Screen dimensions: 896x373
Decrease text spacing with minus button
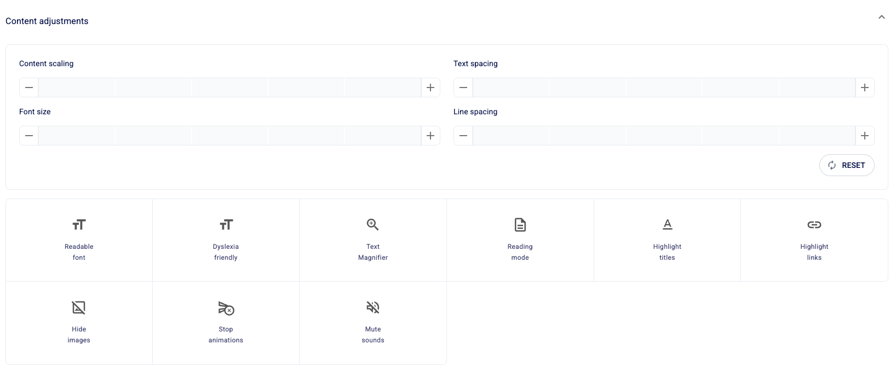point(463,88)
